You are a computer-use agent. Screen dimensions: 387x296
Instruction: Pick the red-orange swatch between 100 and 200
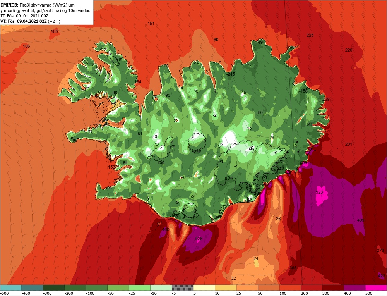[x=290, y=287]
